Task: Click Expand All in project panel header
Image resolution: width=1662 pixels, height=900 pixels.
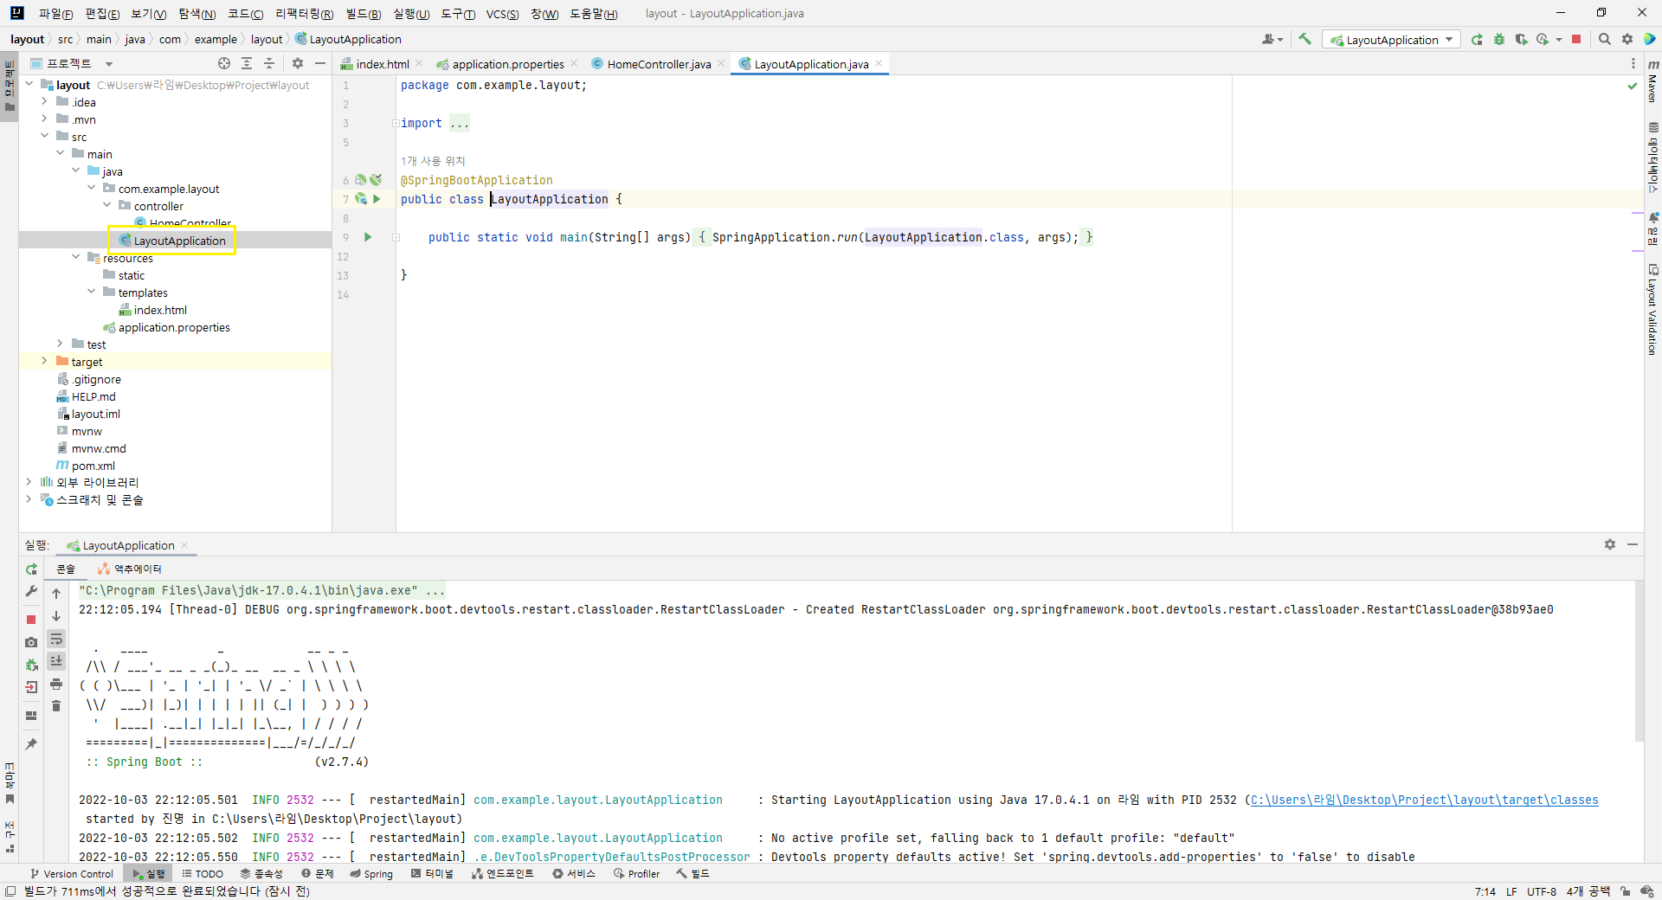Action: click(x=247, y=63)
